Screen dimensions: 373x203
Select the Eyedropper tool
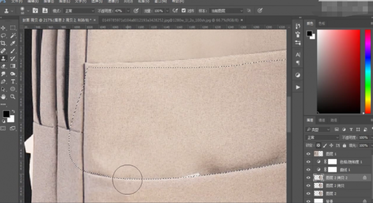(x=13, y=43)
